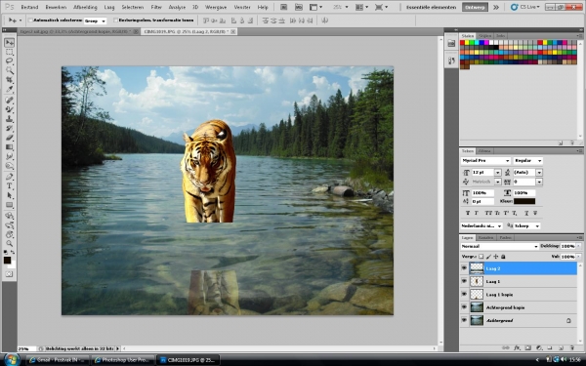This screenshot has height=366, width=586.
Task: Switch to the Kanalen tab
Action: pos(485,237)
